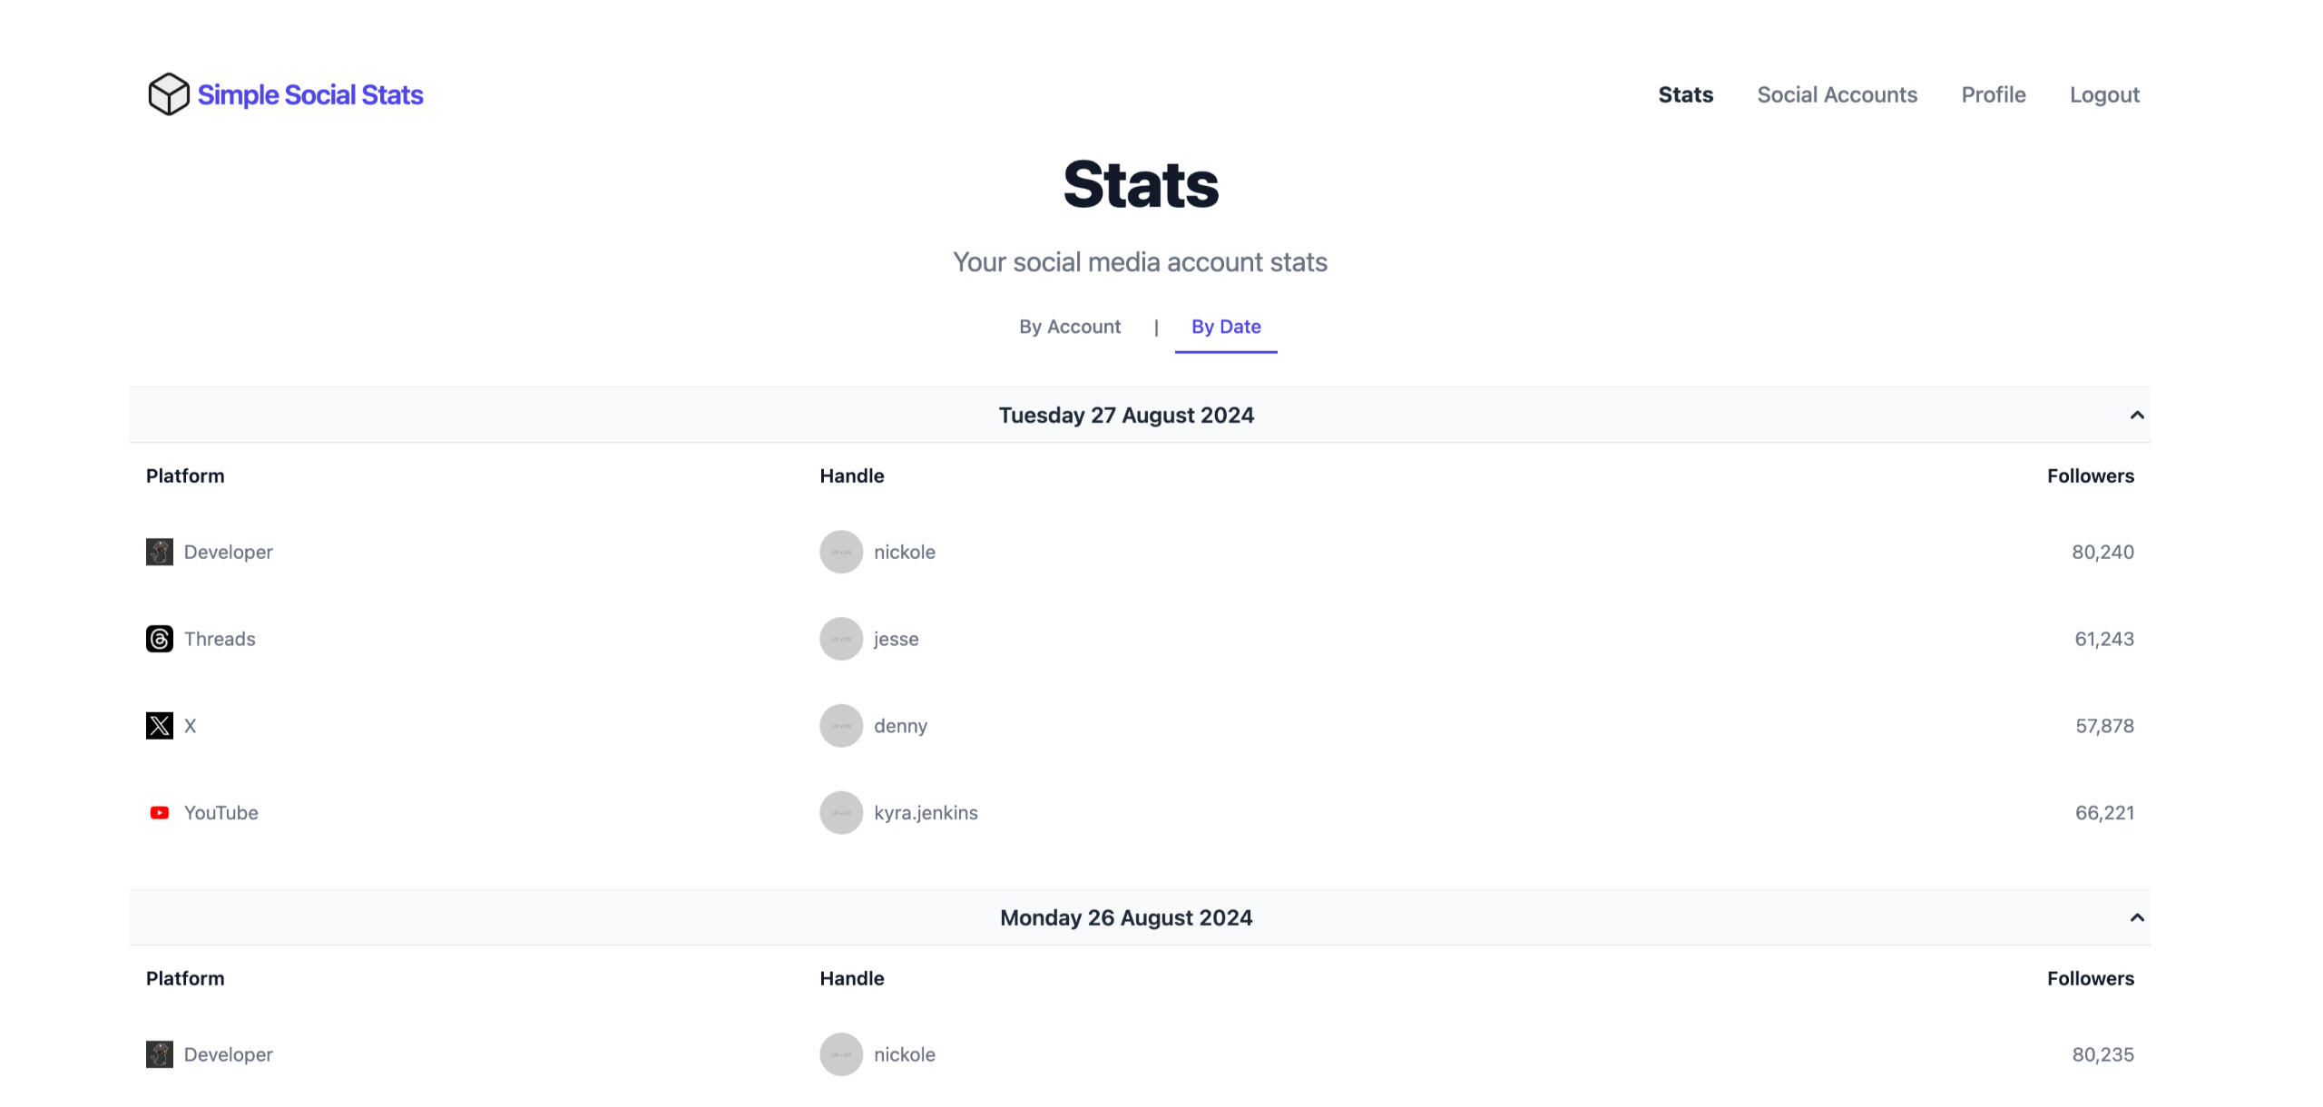Click the avatar icon next to denny
The width and height of the screenshot is (2323, 1107).
click(840, 725)
